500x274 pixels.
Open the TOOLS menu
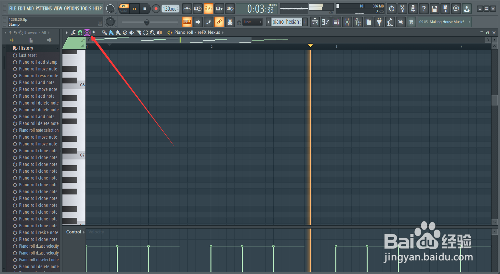click(x=86, y=8)
